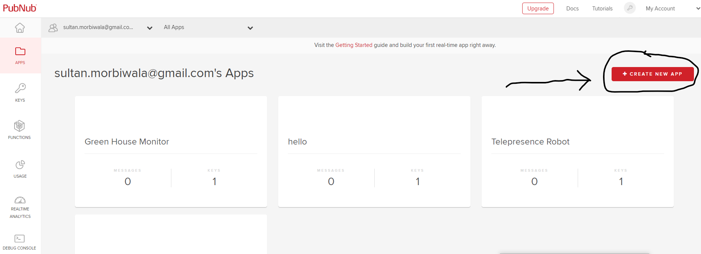Open the My Account menu
Screen dimensions: 701x254
pos(660,8)
